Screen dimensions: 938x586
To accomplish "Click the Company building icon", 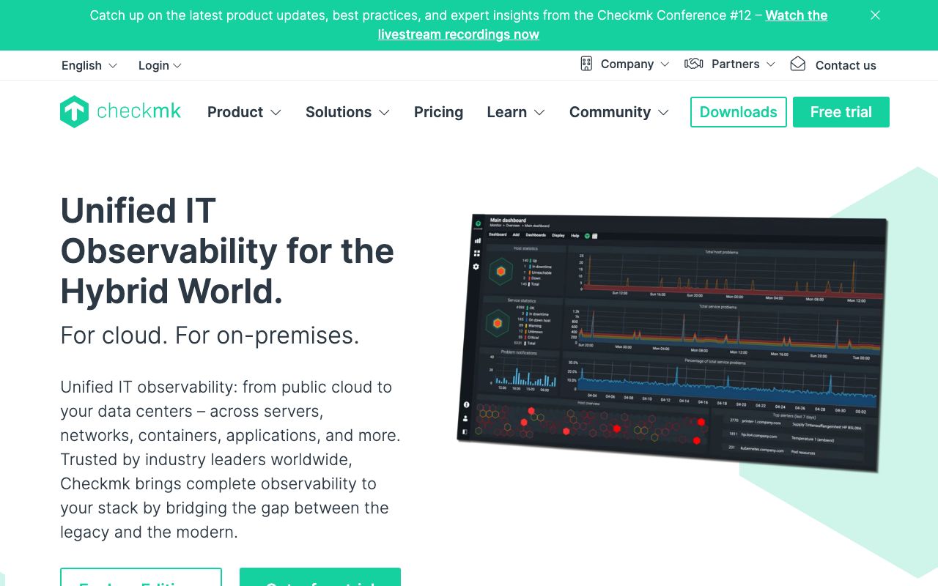I will pos(586,64).
